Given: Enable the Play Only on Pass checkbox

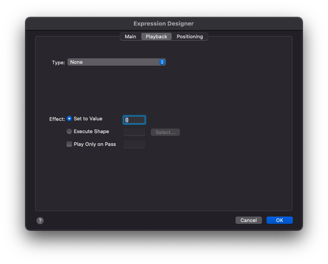Looking at the screenshot, I should [x=69, y=144].
